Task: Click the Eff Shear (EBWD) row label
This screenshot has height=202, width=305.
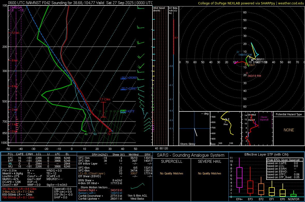Action: coord(90,176)
